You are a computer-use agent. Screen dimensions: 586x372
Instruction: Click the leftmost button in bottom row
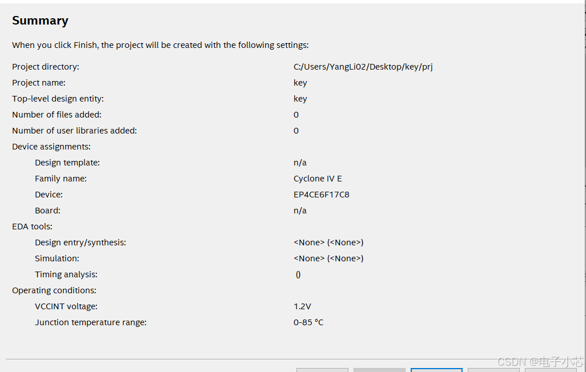point(322,370)
